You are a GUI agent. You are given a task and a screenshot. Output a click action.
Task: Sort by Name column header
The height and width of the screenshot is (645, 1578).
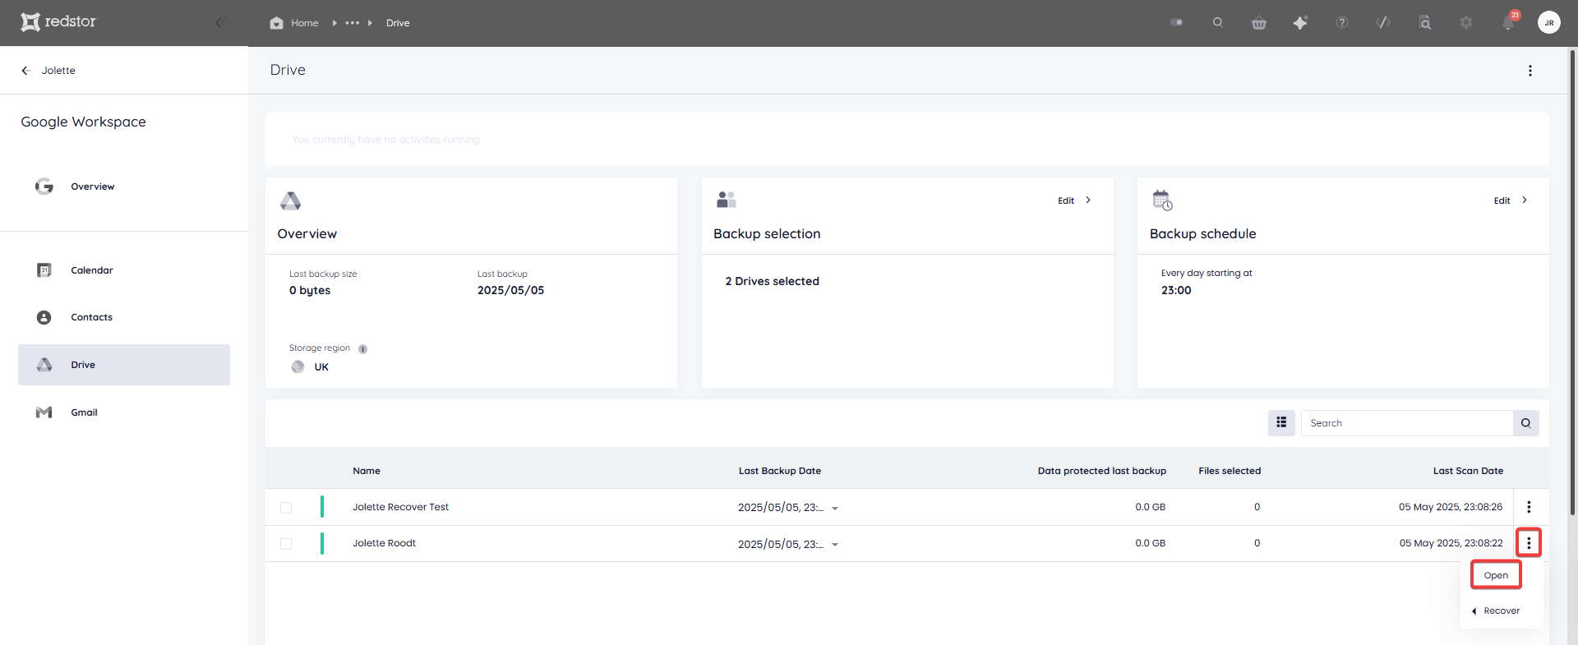[367, 471]
